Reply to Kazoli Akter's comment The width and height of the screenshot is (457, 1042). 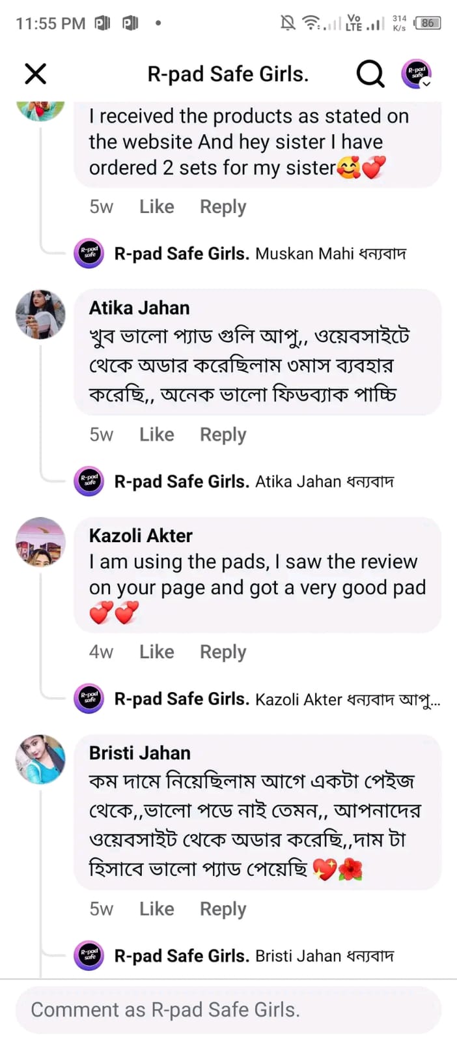(223, 652)
